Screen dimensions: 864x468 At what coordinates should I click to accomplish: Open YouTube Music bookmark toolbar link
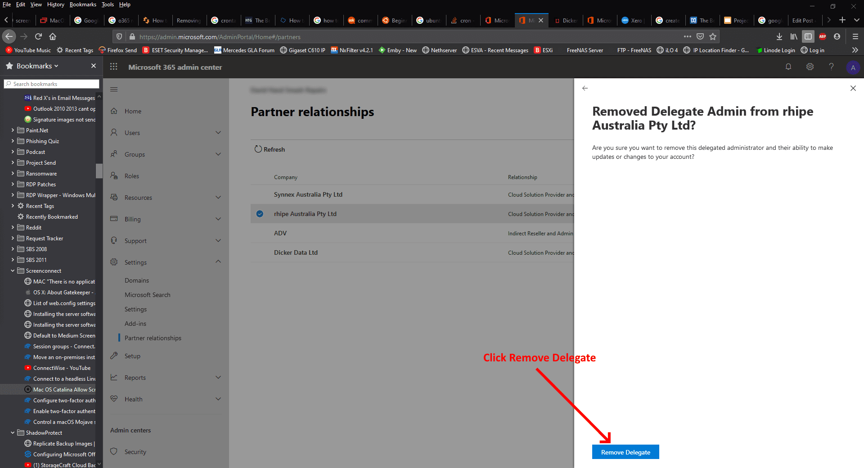(x=28, y=50)
